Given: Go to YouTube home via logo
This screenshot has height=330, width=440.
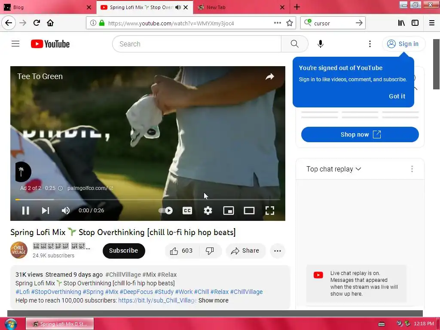Looking at the screenshot, I should coord(50,44).
